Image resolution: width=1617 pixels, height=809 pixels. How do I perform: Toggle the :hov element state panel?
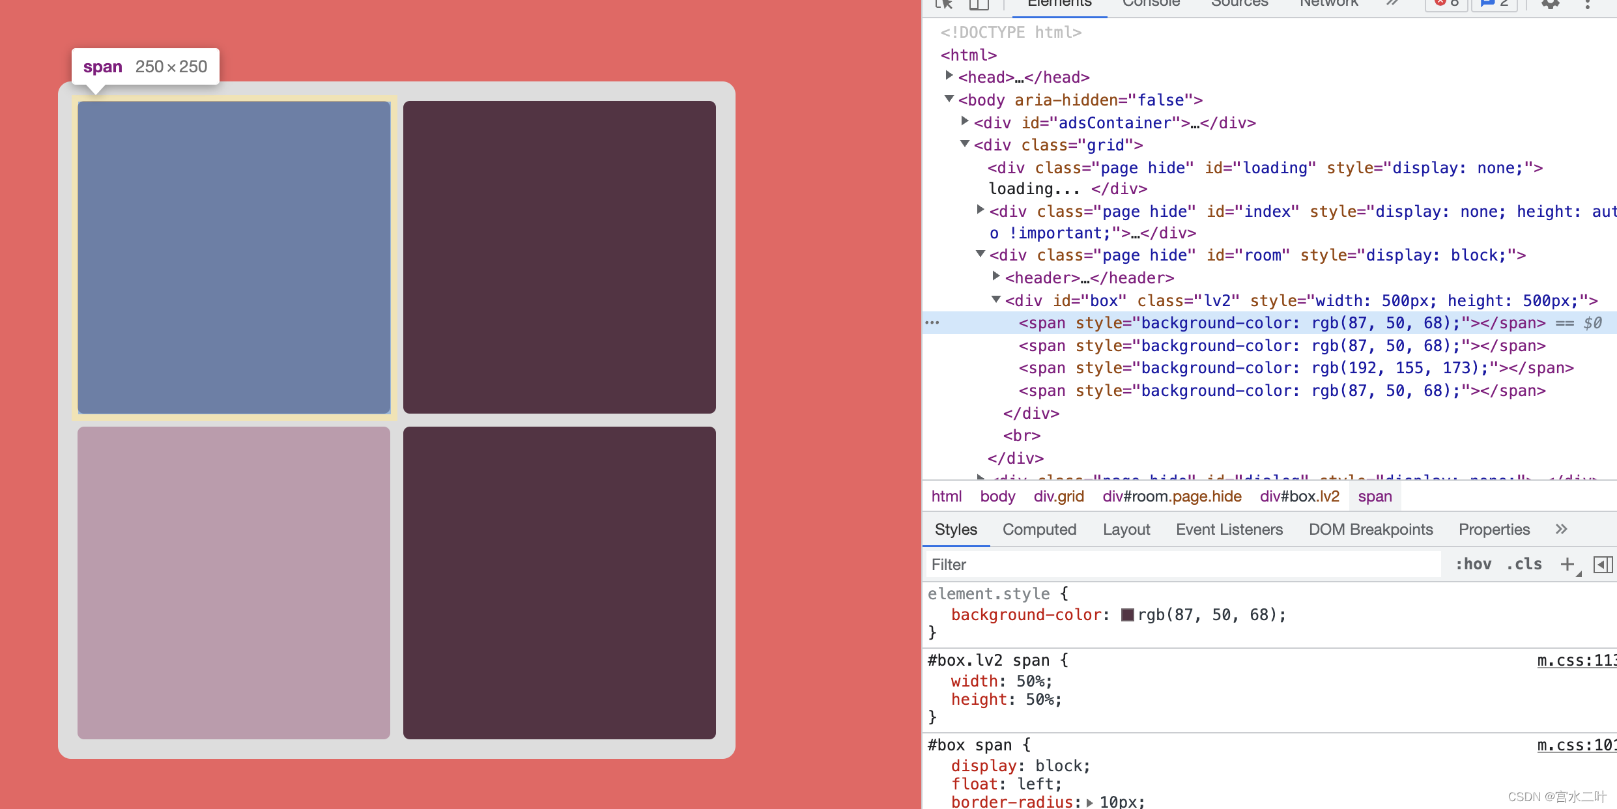[x=1473, y=564]
